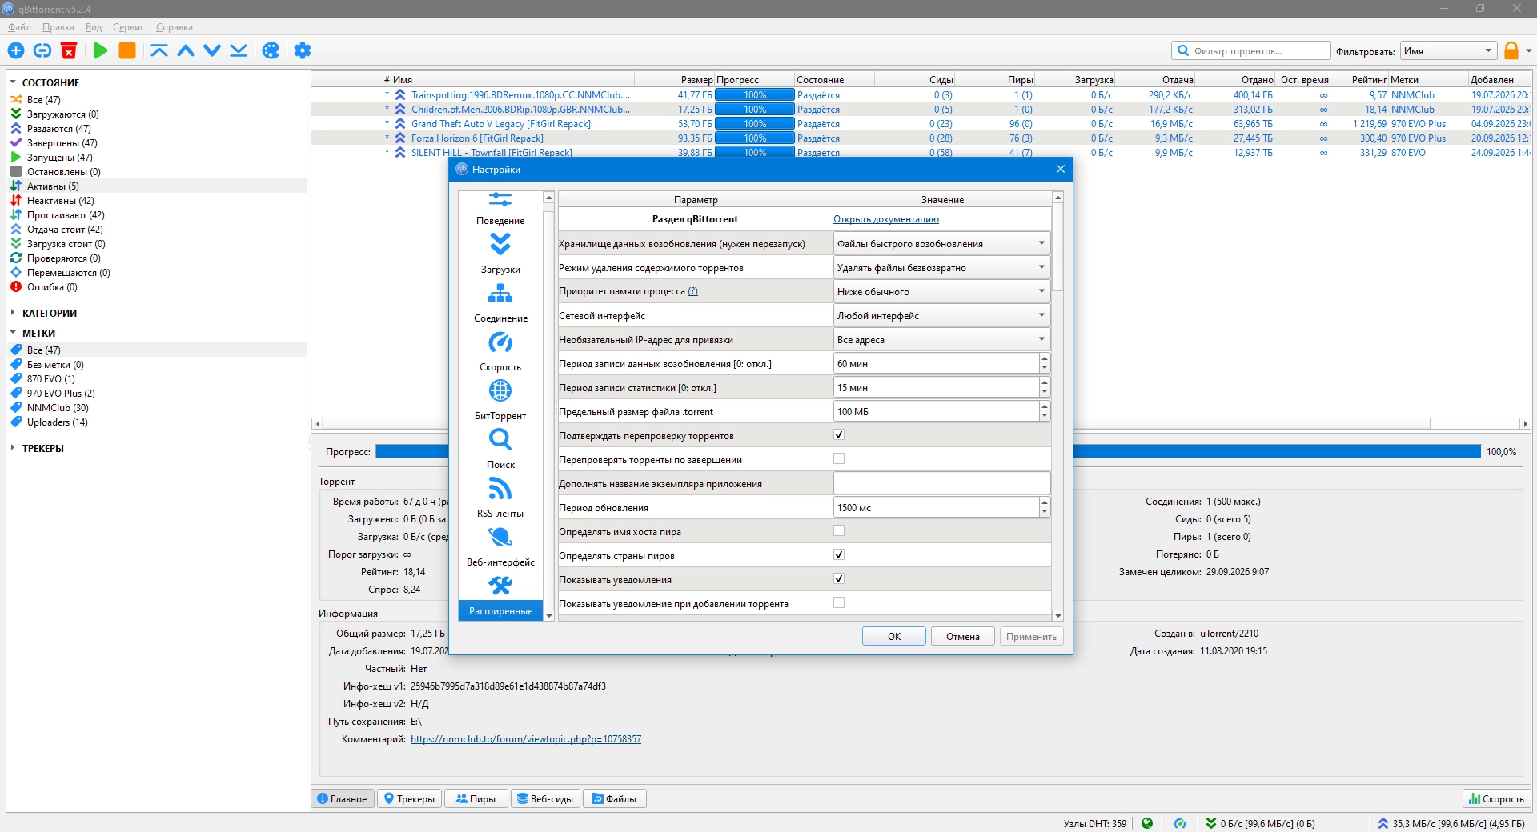Select the BitTorrent settings section icon
The height and width of the screenshot is (832, 1537).
(500, 391)
